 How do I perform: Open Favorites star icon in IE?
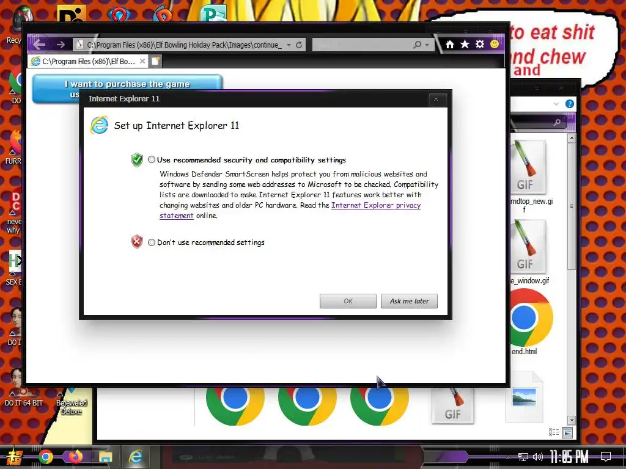[x=465, y=44]
